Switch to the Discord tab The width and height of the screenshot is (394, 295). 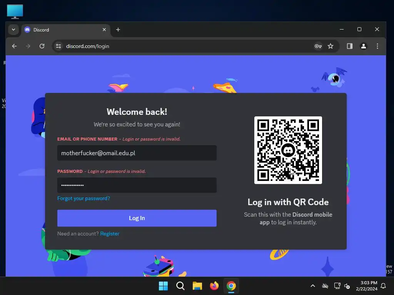(x=65, y=30)
